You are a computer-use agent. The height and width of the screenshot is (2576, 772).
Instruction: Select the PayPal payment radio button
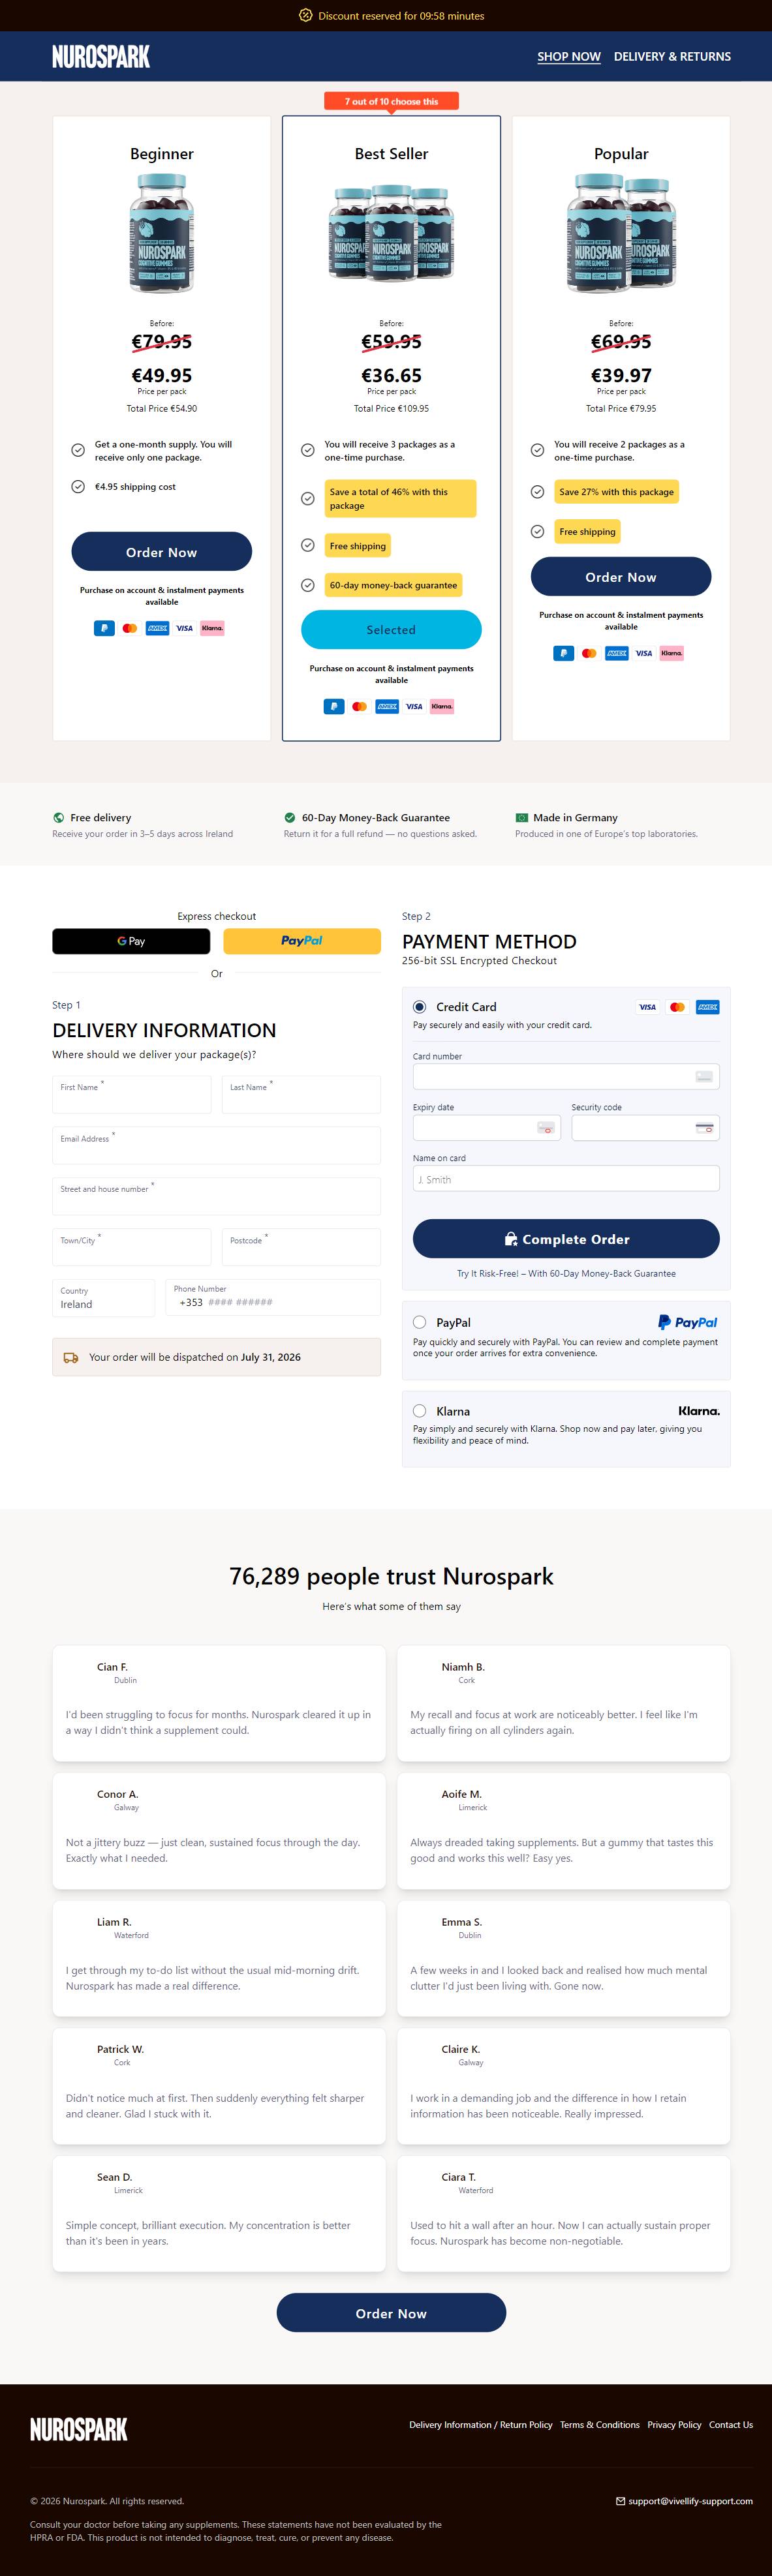point(420,1322)
